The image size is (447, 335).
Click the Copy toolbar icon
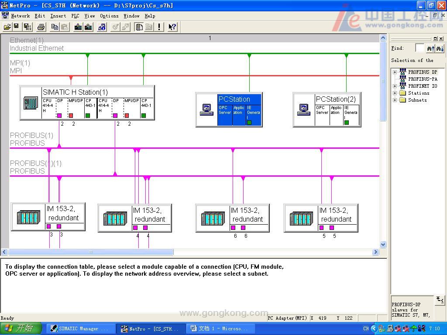[55, 27]
